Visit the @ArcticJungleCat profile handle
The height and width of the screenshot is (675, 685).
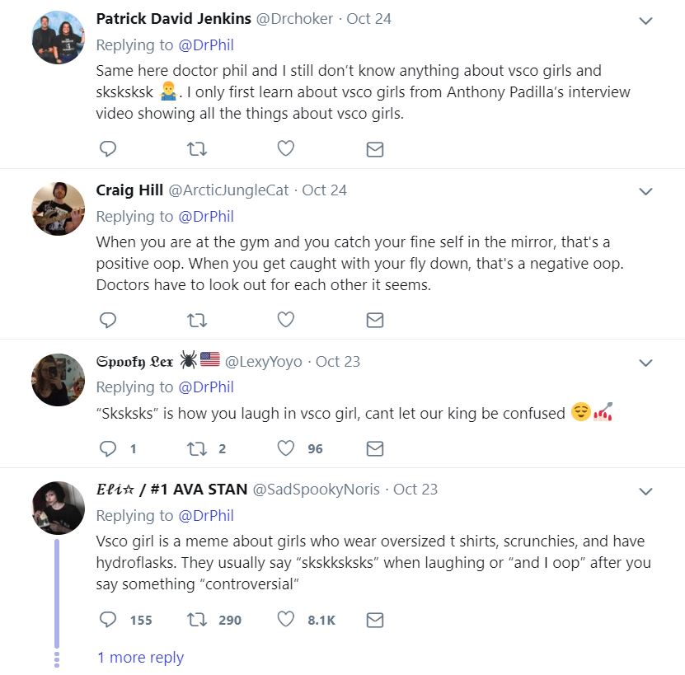click(228, 190)
